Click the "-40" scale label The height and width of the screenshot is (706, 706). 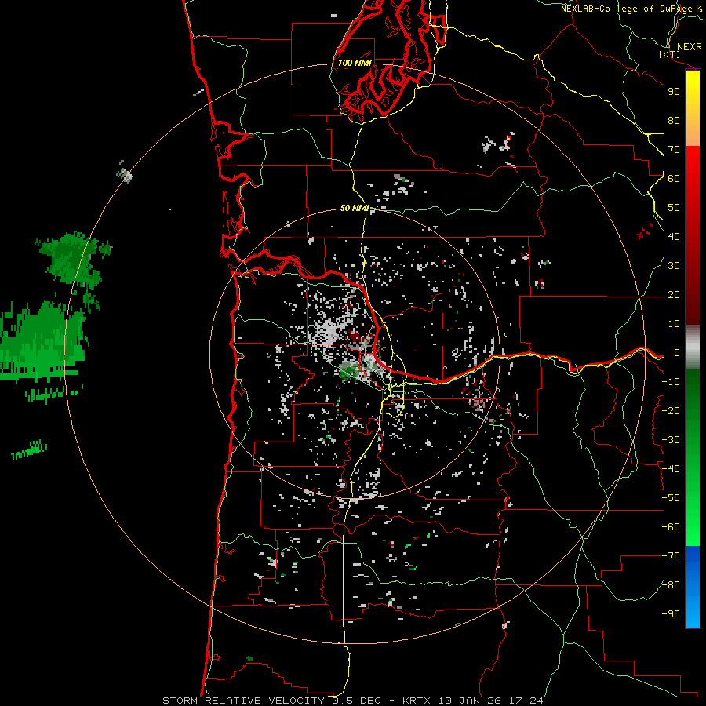[x=671, y=469]
